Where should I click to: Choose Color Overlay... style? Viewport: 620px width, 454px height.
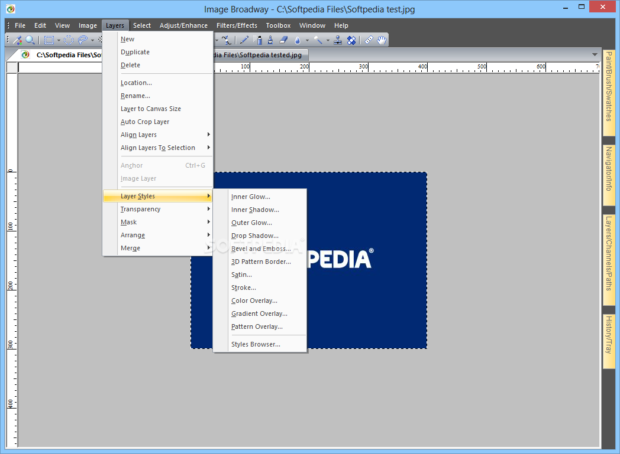click(x=260, y=301)
